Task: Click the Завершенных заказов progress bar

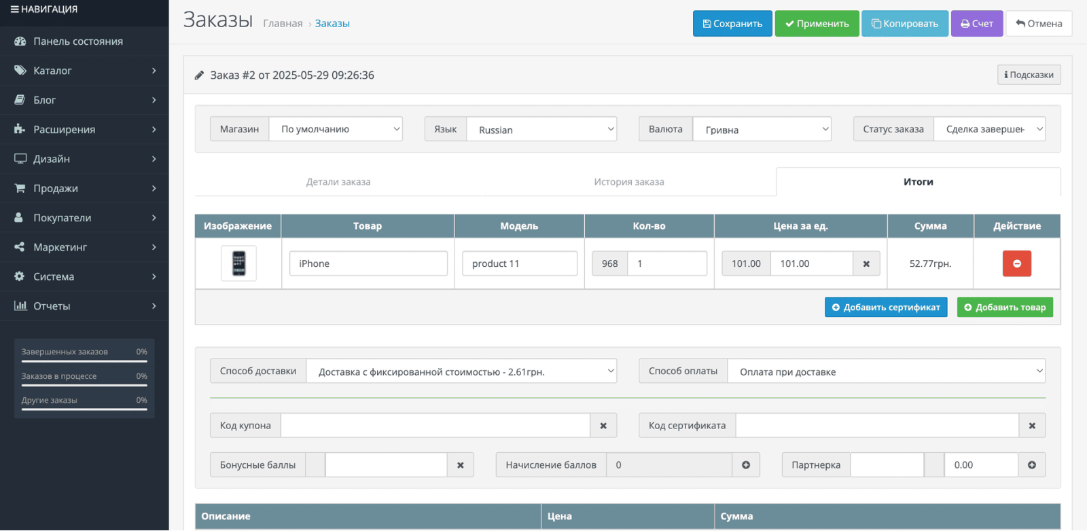Action: click(x=84, y=361)
